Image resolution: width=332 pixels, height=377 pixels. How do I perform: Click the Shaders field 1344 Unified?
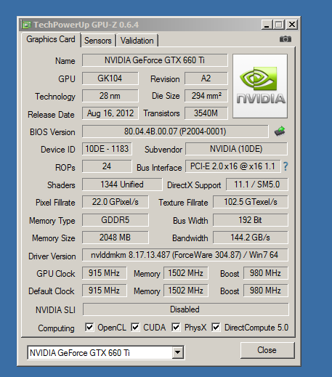coord(122,185)
